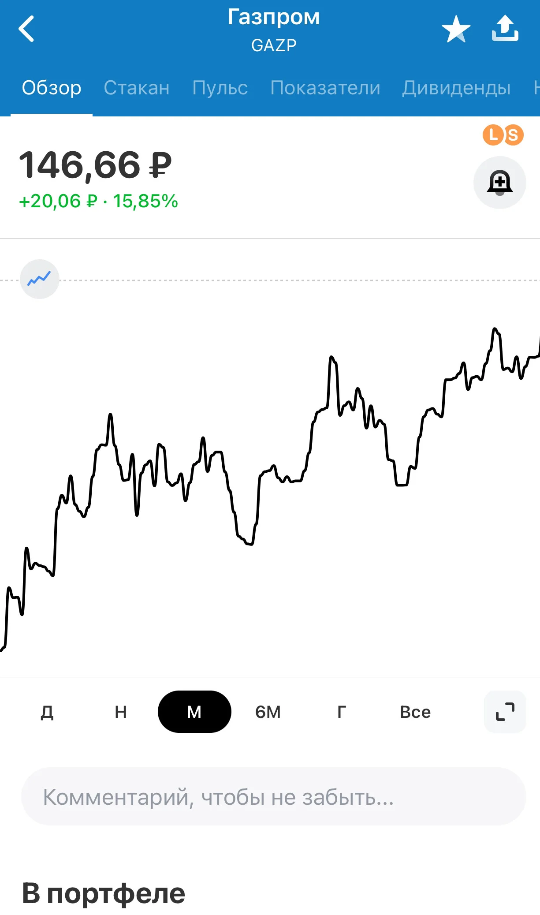Tap the orange L long badge

(x=493, y=135)
